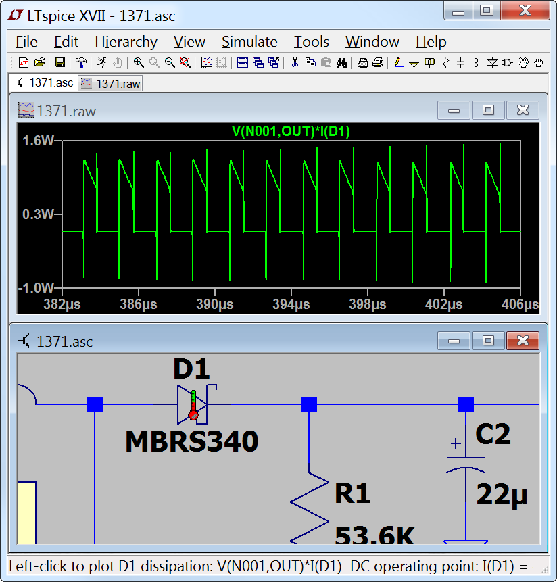Select the Cut scissors tool
This screenshot has width=557, height=582.
pyautogui.click(x=295, y=63)
